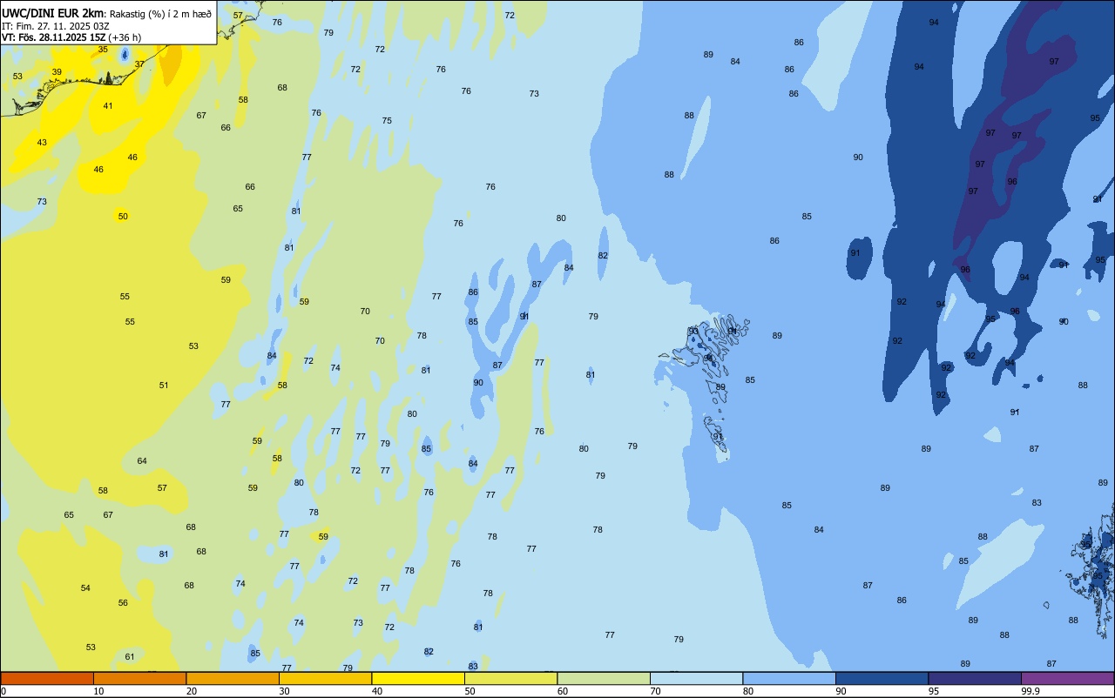Viewport: 1115px width, 698px height.
Task: Click humidity value 35 on the map
Action: [103, 50]
